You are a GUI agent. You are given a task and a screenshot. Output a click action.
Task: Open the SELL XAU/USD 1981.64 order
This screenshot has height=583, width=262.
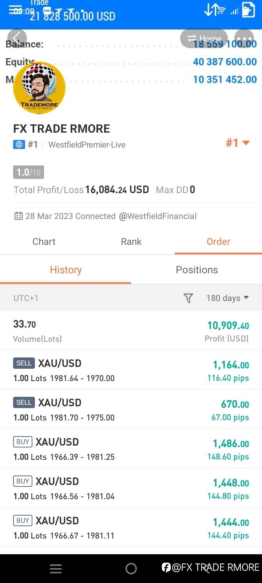(131, 370)
